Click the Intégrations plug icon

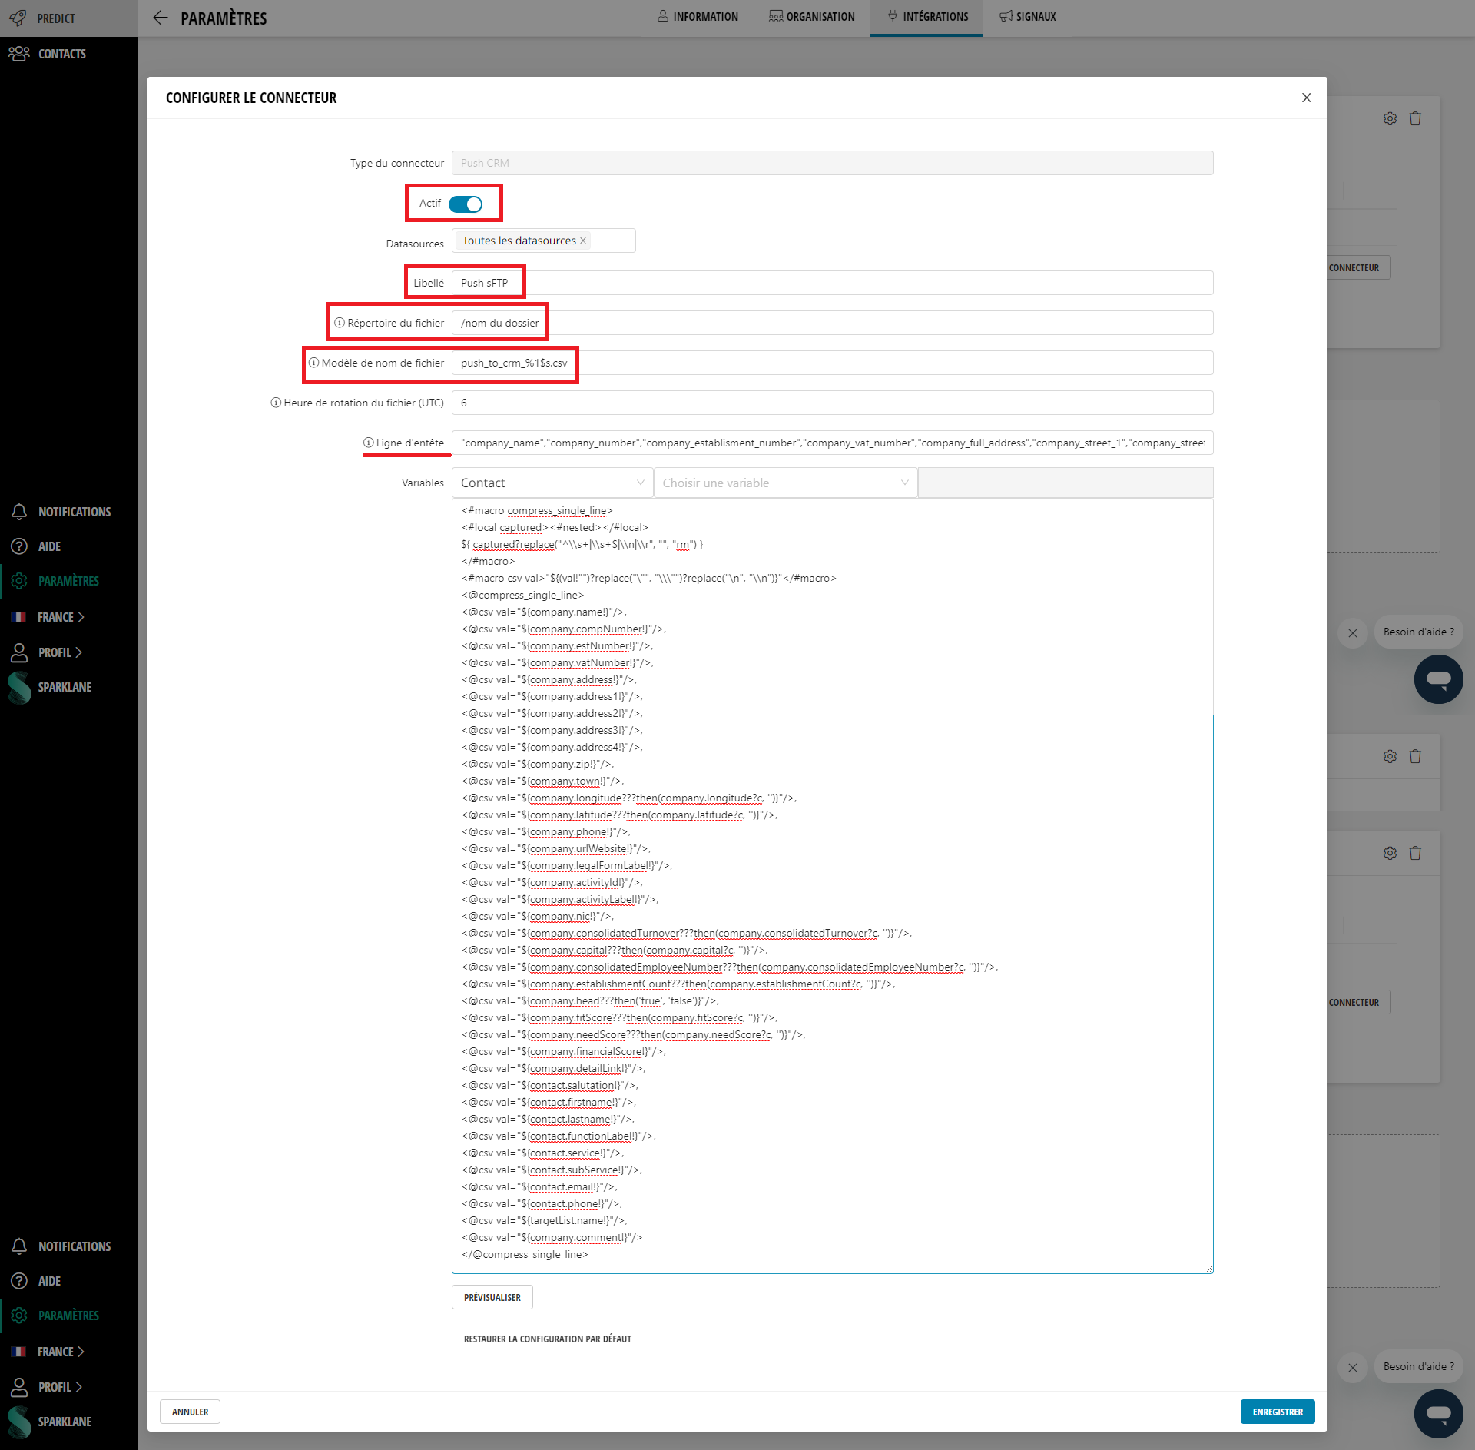coord(893,16)
